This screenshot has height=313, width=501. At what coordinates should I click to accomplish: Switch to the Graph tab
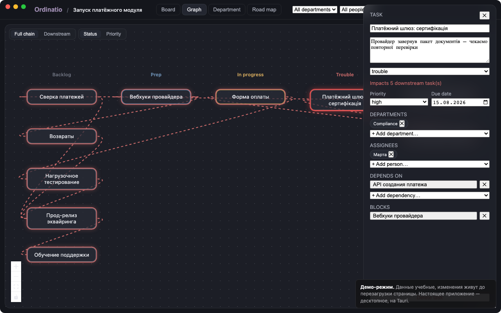click(194, 9)
